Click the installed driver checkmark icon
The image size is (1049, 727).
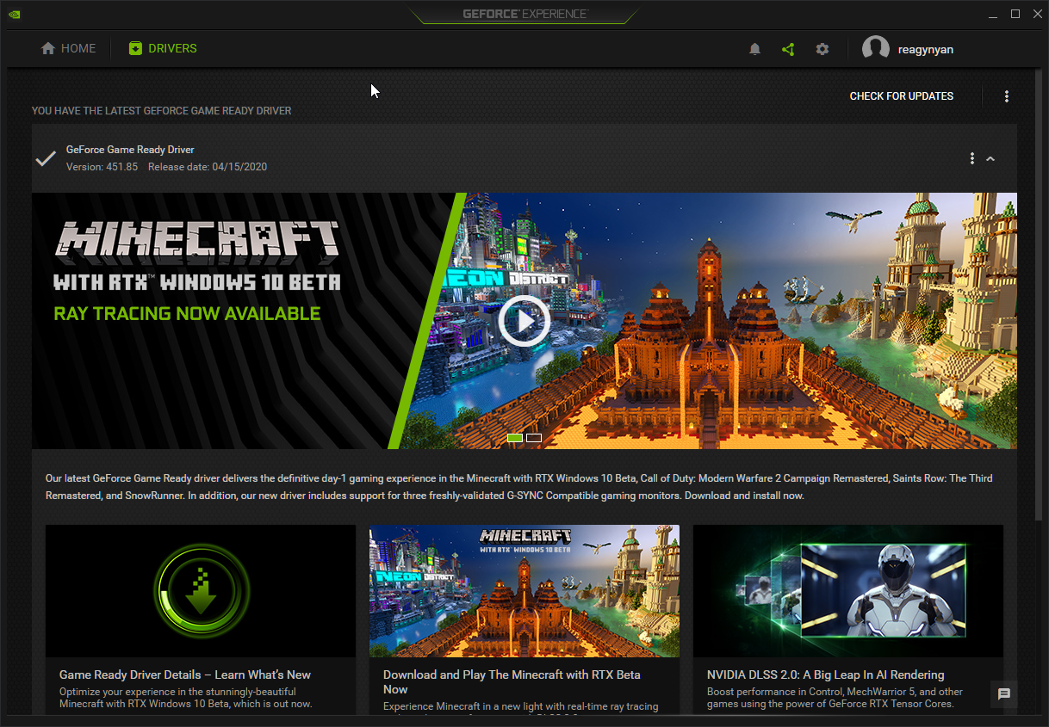click(46, 158)
